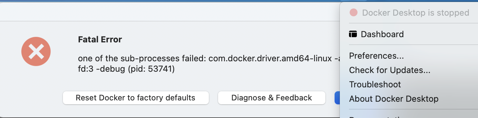Click the Fatal Error heading text
The width and height of the screenshot is (478, 118).
100,40
